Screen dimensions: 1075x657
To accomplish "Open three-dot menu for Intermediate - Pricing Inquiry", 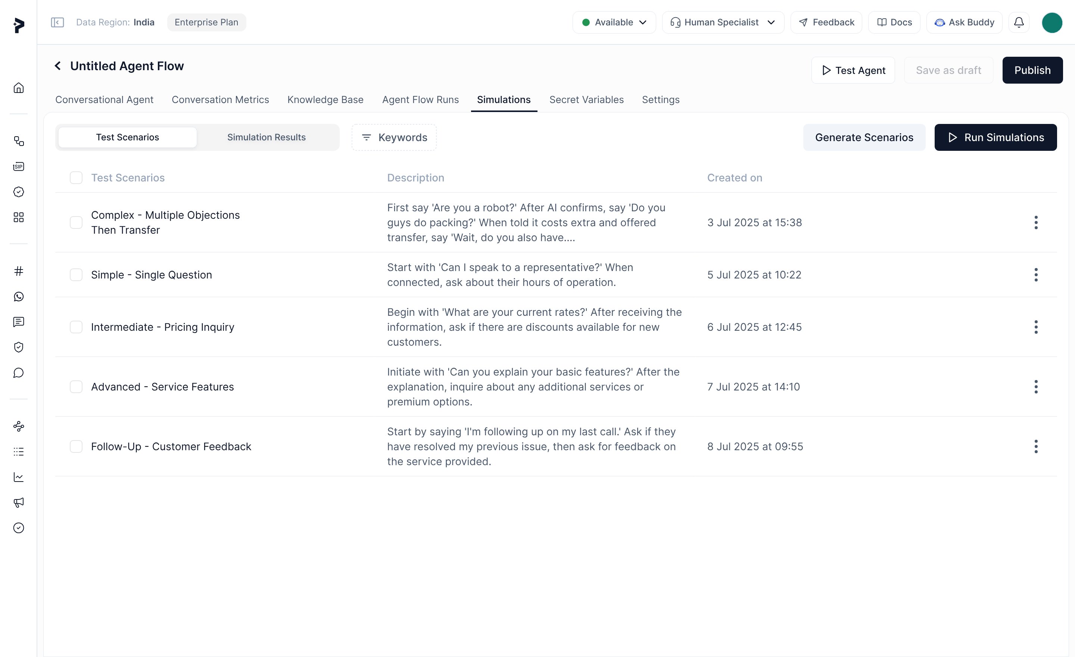I will (1036, 327).
